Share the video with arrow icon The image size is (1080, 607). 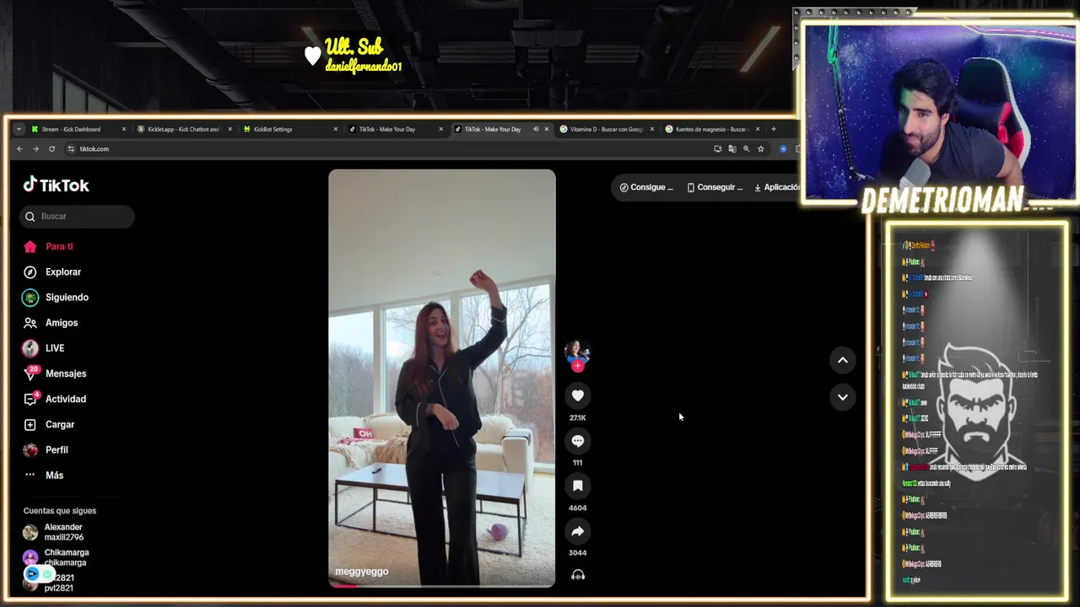coord(577,531)
